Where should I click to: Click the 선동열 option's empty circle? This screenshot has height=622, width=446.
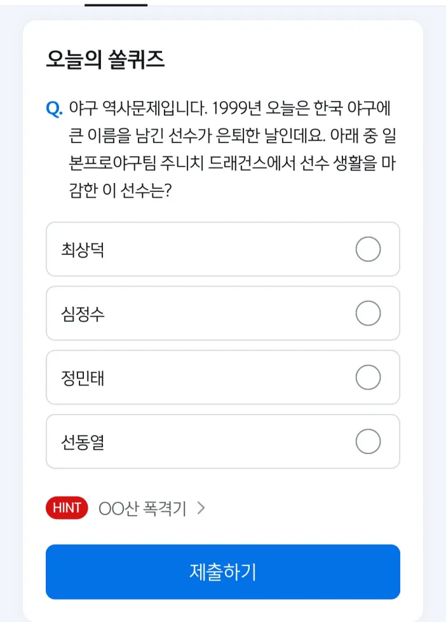pyautogui.click(x=368, y=441)
